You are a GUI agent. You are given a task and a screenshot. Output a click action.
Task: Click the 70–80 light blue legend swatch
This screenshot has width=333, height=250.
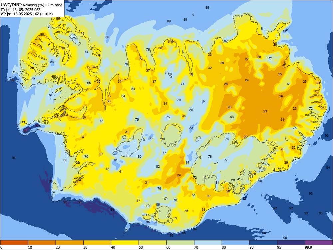click(x=208, y=243)
